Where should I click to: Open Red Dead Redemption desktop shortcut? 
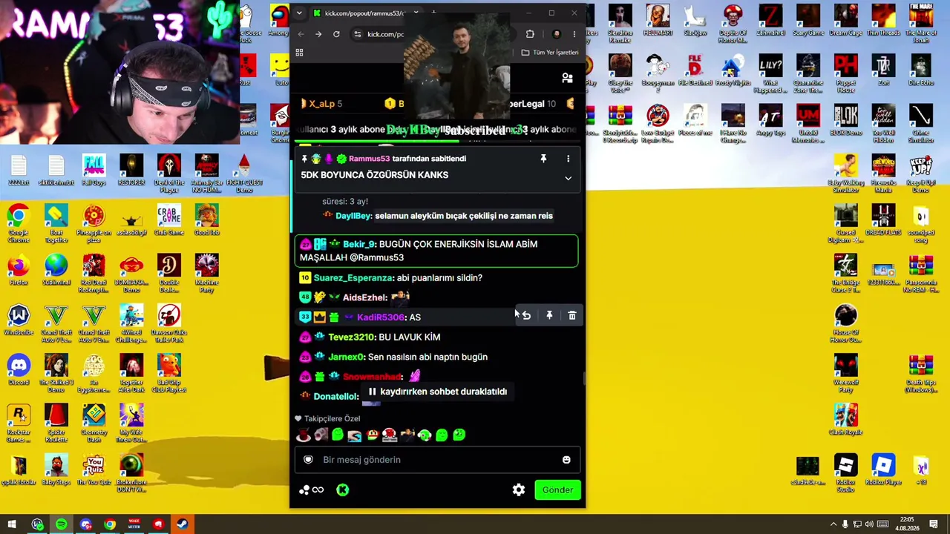tap(94, 273)
